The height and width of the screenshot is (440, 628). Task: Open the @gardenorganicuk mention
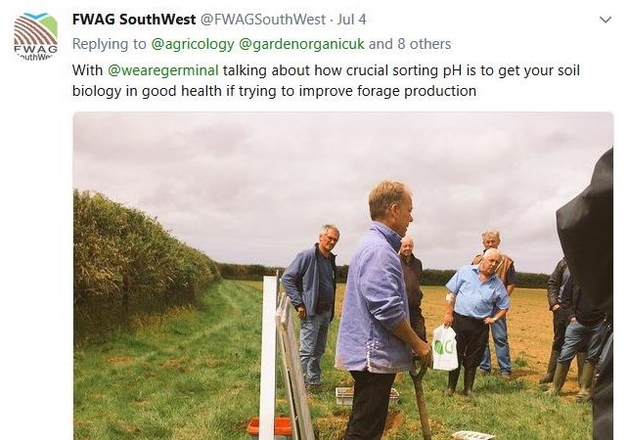(301, 44)
